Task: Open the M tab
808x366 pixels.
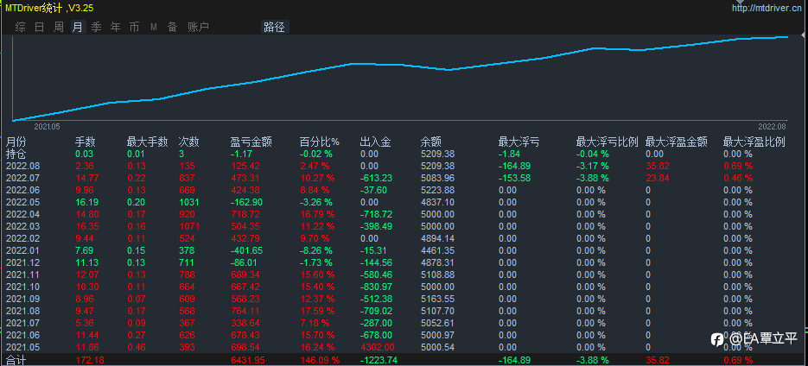Action: tap(154, 28)
